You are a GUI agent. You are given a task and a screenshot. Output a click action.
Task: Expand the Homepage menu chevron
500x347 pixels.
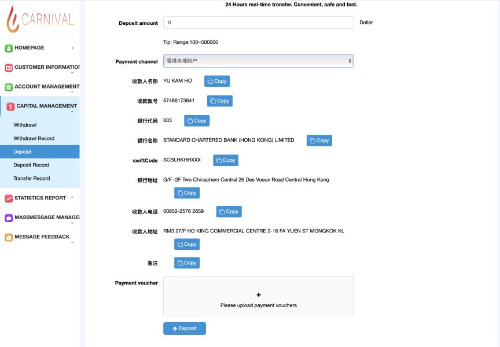[73, 48]
